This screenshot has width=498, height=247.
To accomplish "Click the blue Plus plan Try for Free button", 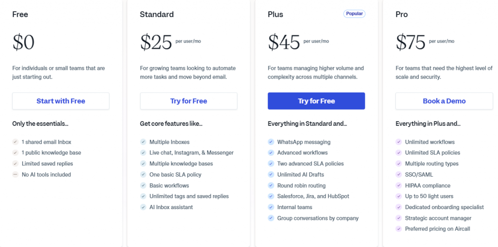I will (x=316, y=101).
